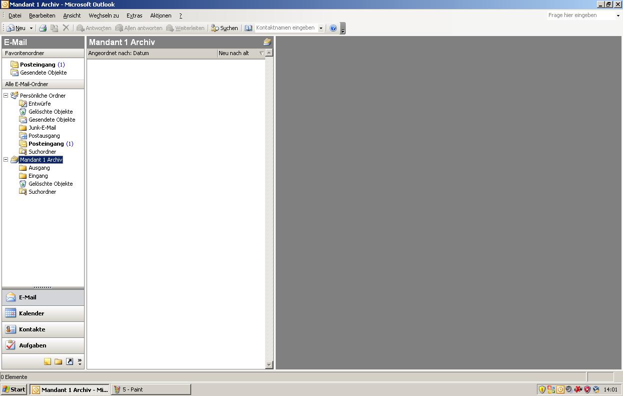This screenshot has height=396, width=623.
Task: Click the message list scroll up arrow
Action: [x=269, y=53]
